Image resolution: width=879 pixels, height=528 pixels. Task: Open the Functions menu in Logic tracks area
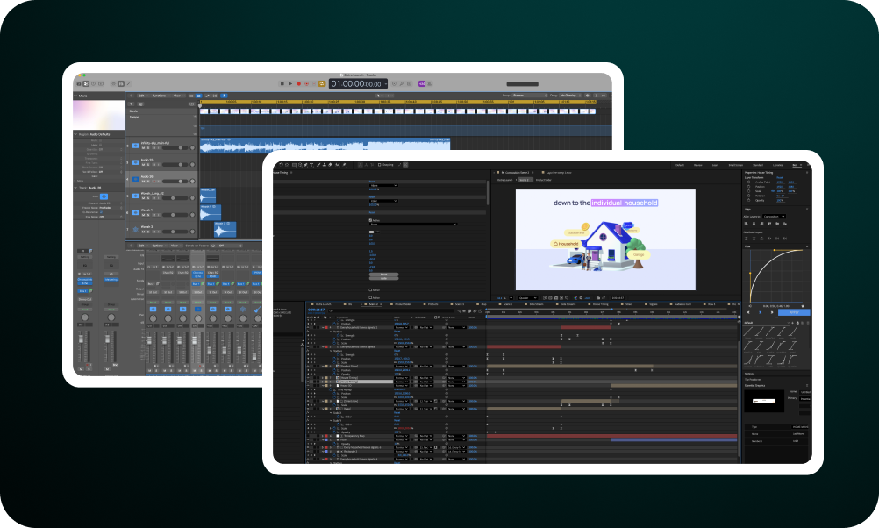161,96
